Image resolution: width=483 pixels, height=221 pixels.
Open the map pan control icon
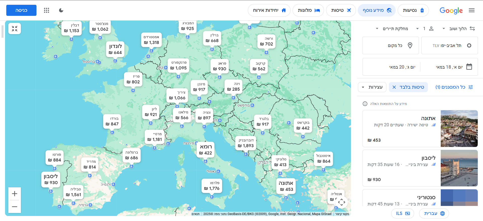(x=341, y=202)
